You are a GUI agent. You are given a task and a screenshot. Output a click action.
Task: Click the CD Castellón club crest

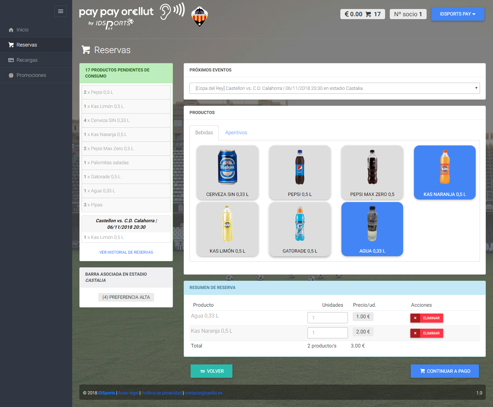pos(199,17)
